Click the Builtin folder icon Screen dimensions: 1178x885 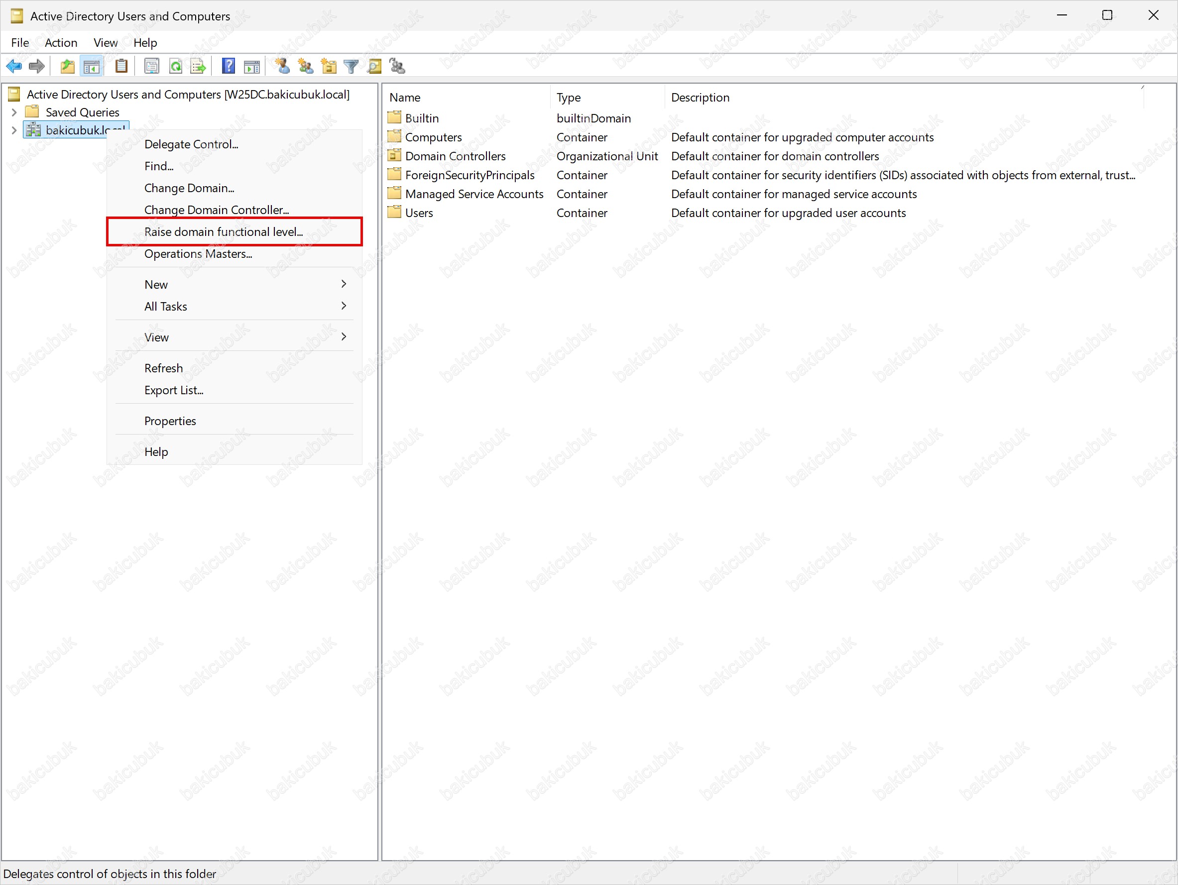pyautogui.click(x=395, y=117)
